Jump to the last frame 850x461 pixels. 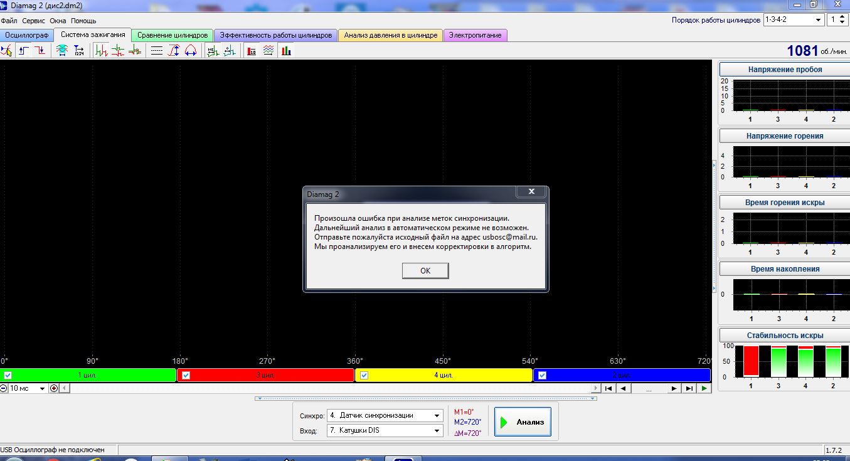click(x=689, y=388)
